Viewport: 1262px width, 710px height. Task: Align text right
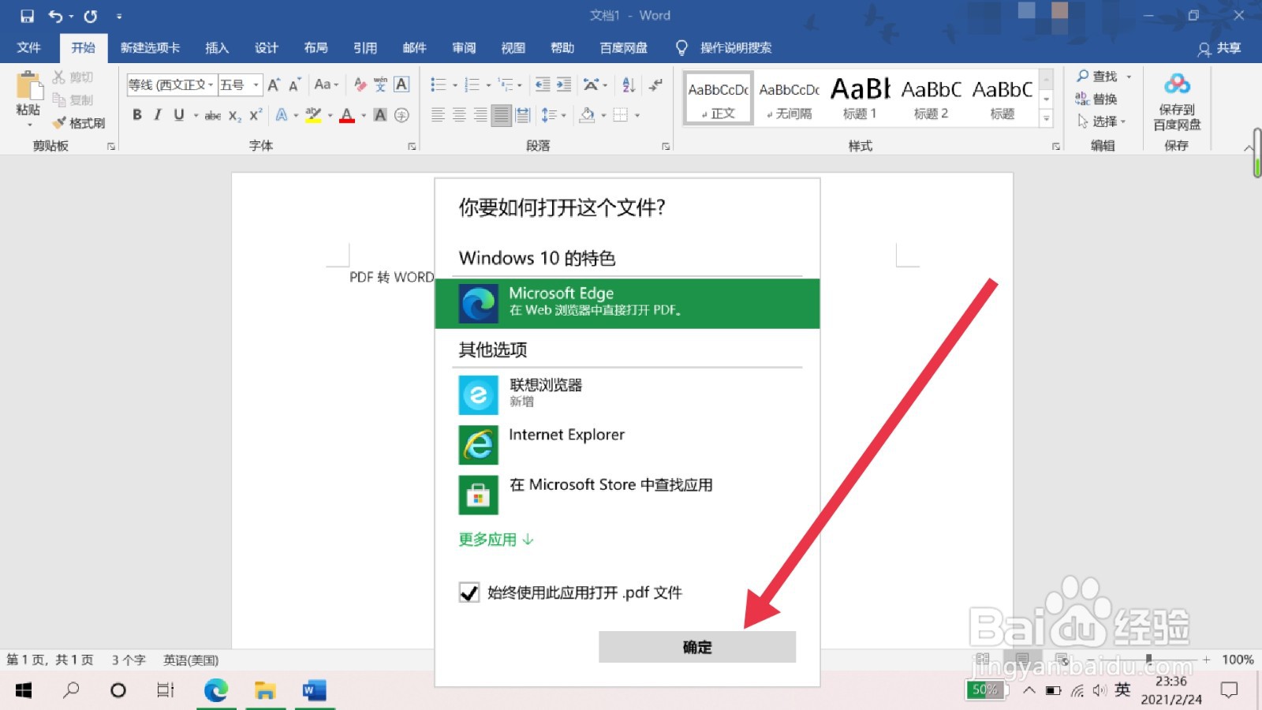click(480, 115)
